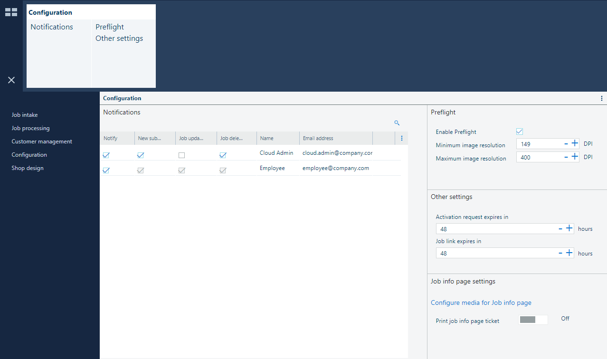Uncheck Enable Preflight checkbox
Image resolution: width=607 pixels, height=359 pixels.
point(520,132)
